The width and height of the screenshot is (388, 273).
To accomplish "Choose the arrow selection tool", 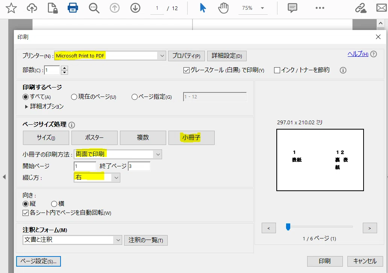I will (x=203, y=8).
